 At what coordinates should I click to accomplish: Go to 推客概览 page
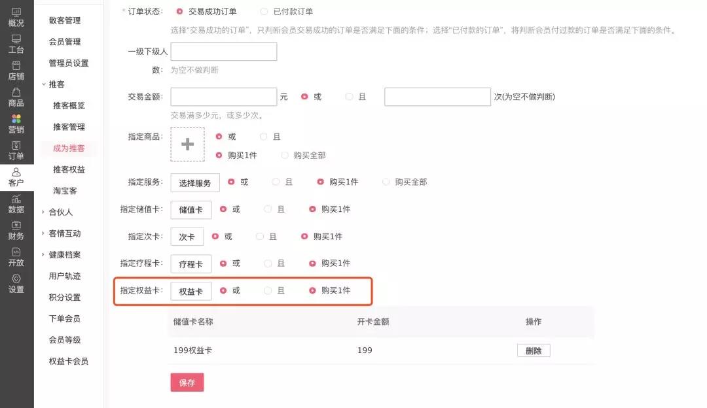click(69, 105)
